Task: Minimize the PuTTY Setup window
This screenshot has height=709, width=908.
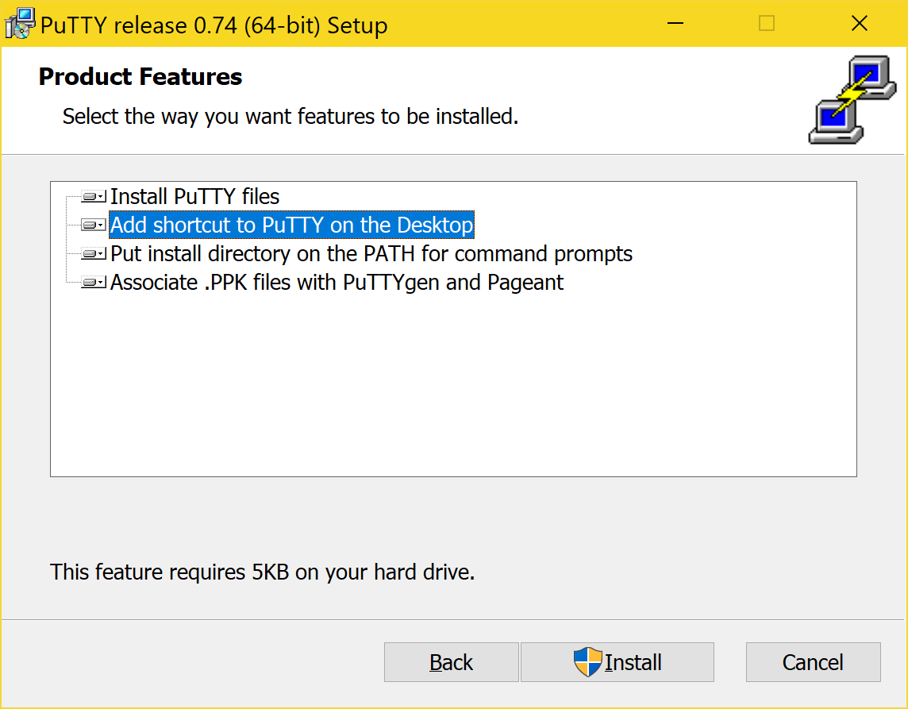Action: (675, 24)
